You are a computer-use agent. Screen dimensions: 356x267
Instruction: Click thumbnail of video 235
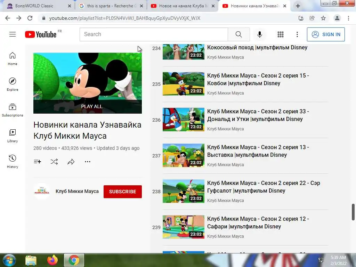click(x=184, y=84)
